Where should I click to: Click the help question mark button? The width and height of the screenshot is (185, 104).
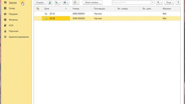pos(178,3)
